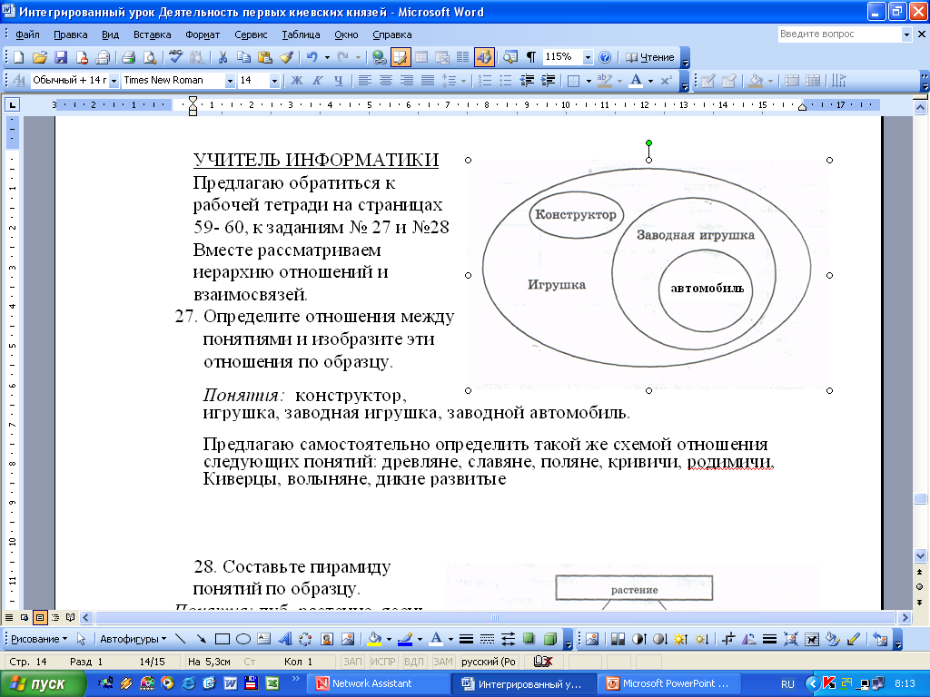This screenshot has width=930, height=697.
Task: Insert WordArt object
Action: pos(285,639)
